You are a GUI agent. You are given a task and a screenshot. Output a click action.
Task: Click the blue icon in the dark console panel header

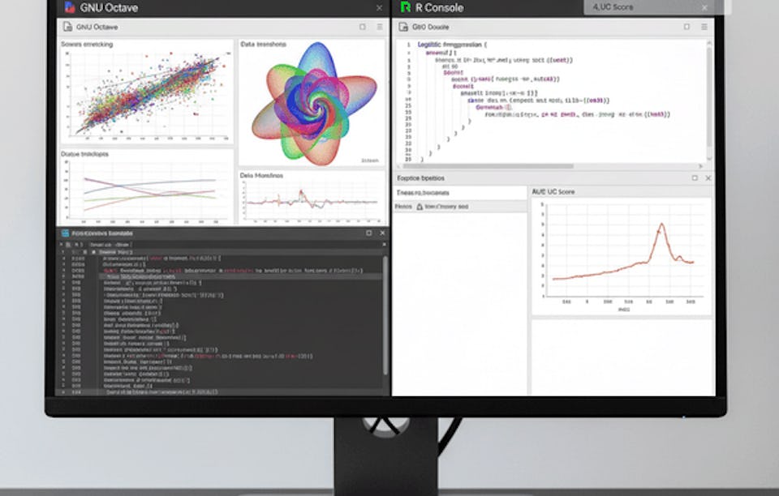tap(65, 233)
